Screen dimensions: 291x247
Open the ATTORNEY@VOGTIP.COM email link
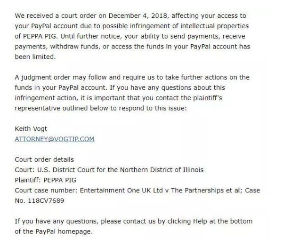(x=55, y=139)
